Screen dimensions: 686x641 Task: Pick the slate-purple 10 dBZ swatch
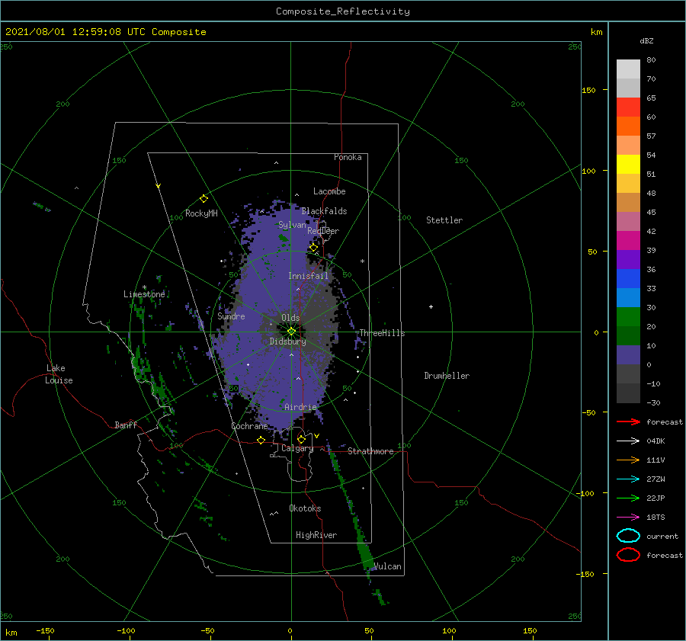coord(628,355)
